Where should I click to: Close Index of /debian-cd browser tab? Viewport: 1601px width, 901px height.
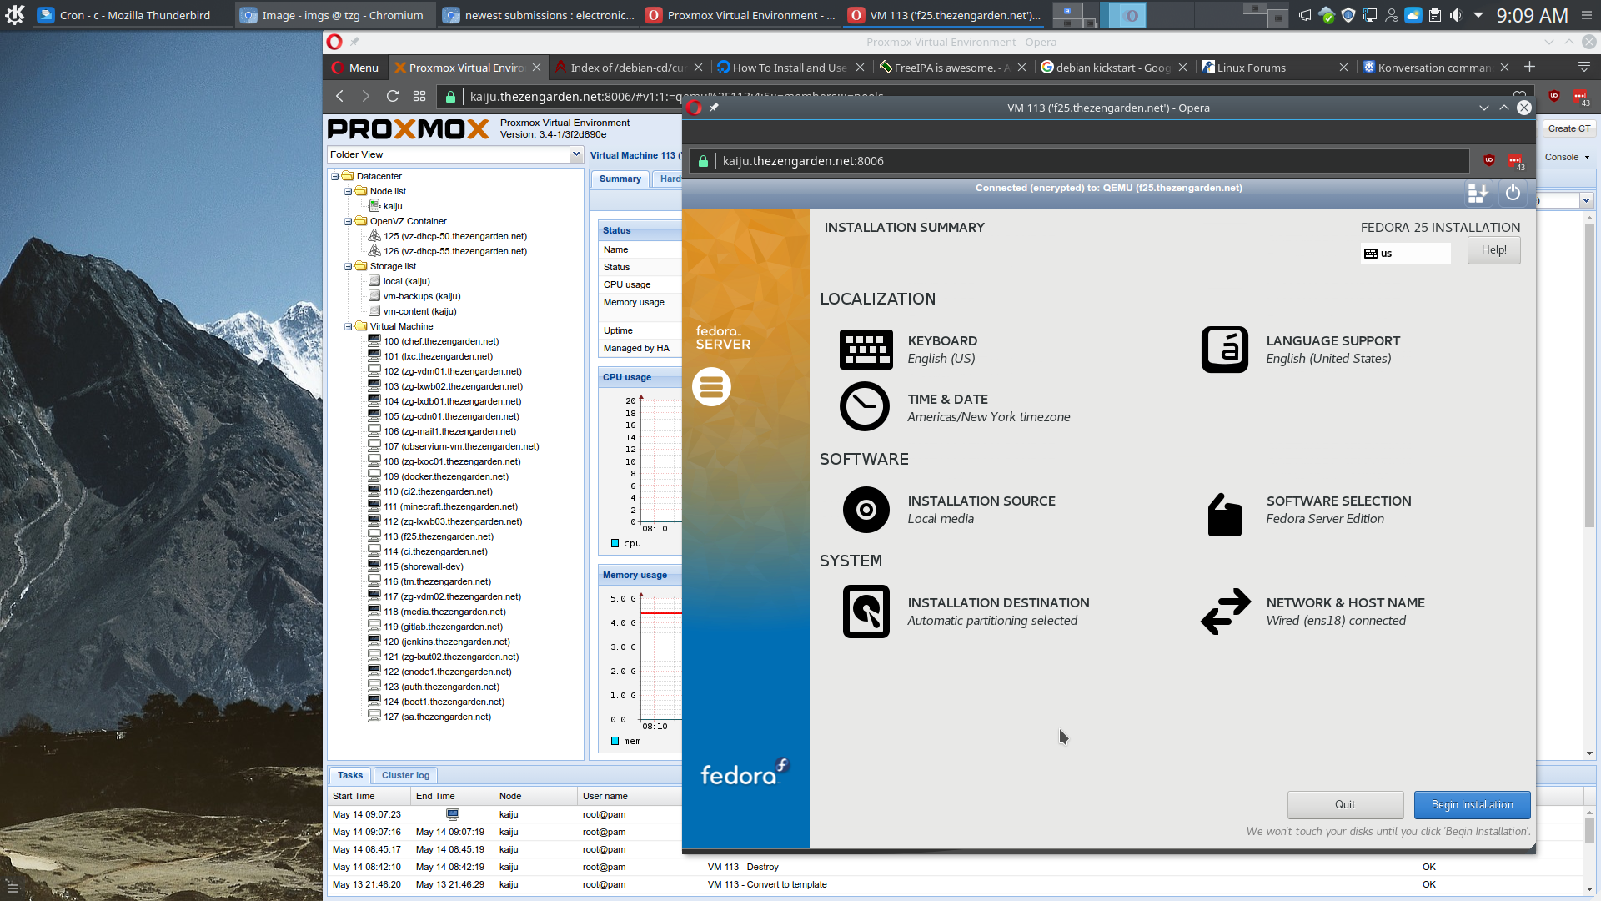point(698,68)
